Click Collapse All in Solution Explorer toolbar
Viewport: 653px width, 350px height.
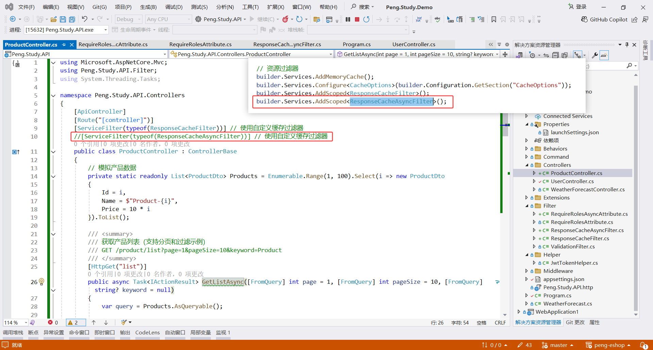pyautogui.click(x=555, y=55)
